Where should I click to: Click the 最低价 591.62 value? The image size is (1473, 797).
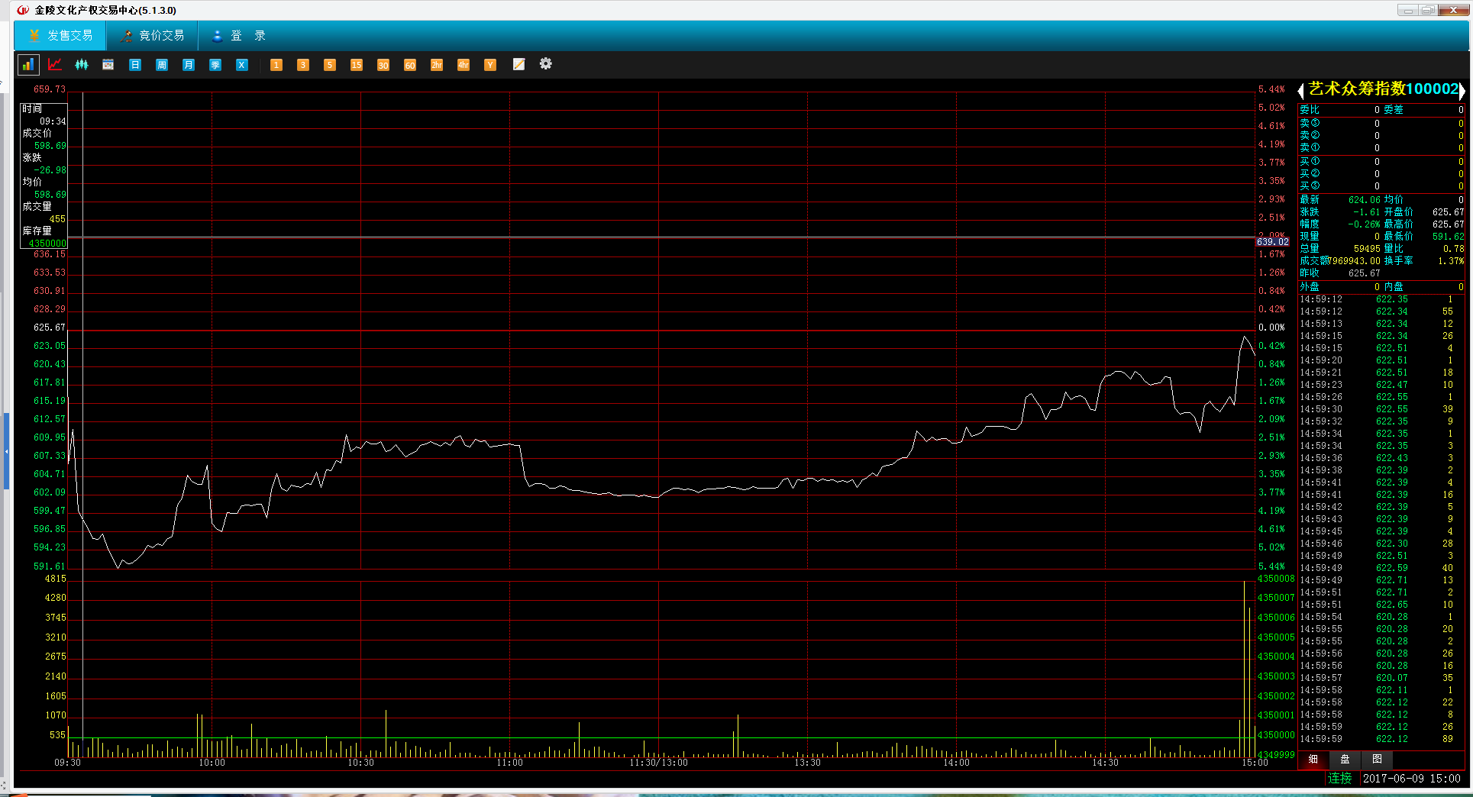[x=1448, y=237]
